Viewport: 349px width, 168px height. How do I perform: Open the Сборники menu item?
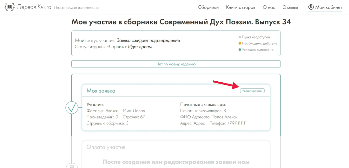click(x=208, y=7)
